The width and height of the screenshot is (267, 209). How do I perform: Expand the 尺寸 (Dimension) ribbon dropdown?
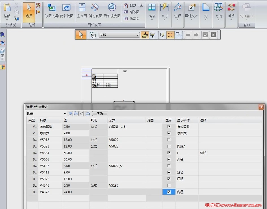[x=164, y=20]
